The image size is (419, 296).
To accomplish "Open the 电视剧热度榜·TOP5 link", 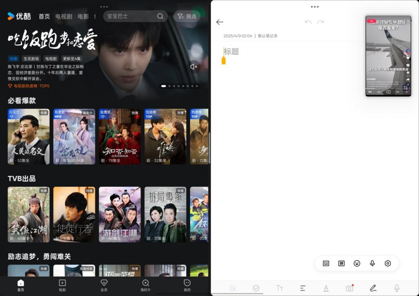I will (29, 86).
